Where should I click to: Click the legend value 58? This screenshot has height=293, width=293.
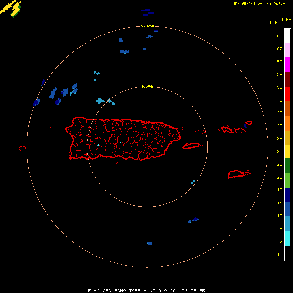pyautogui.click(x=280, y=62)
